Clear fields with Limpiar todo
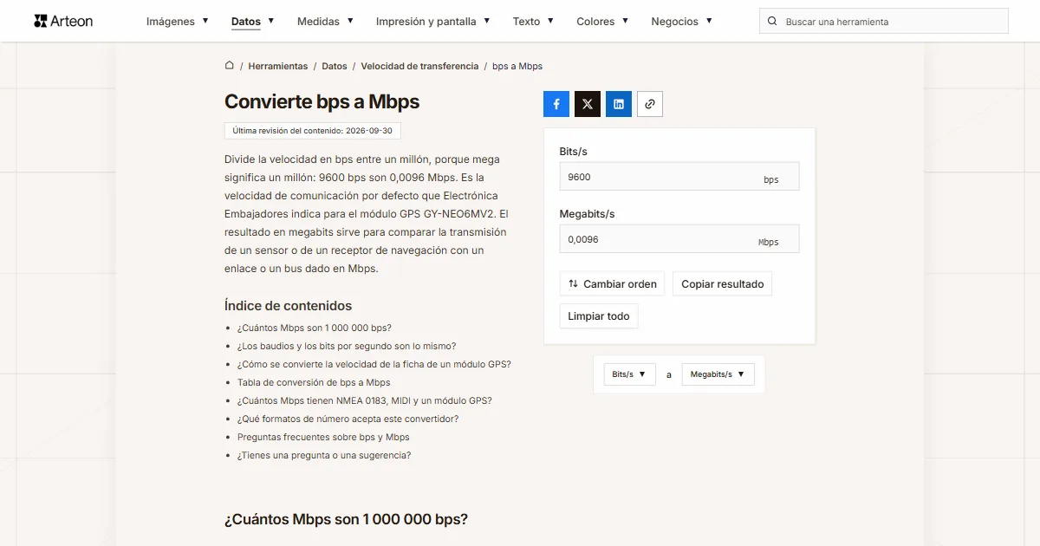Viewport: 1040px width, 546px height. 599,316
